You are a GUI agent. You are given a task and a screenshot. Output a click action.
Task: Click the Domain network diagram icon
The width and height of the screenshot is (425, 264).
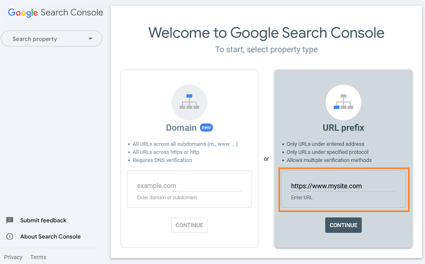189,102
